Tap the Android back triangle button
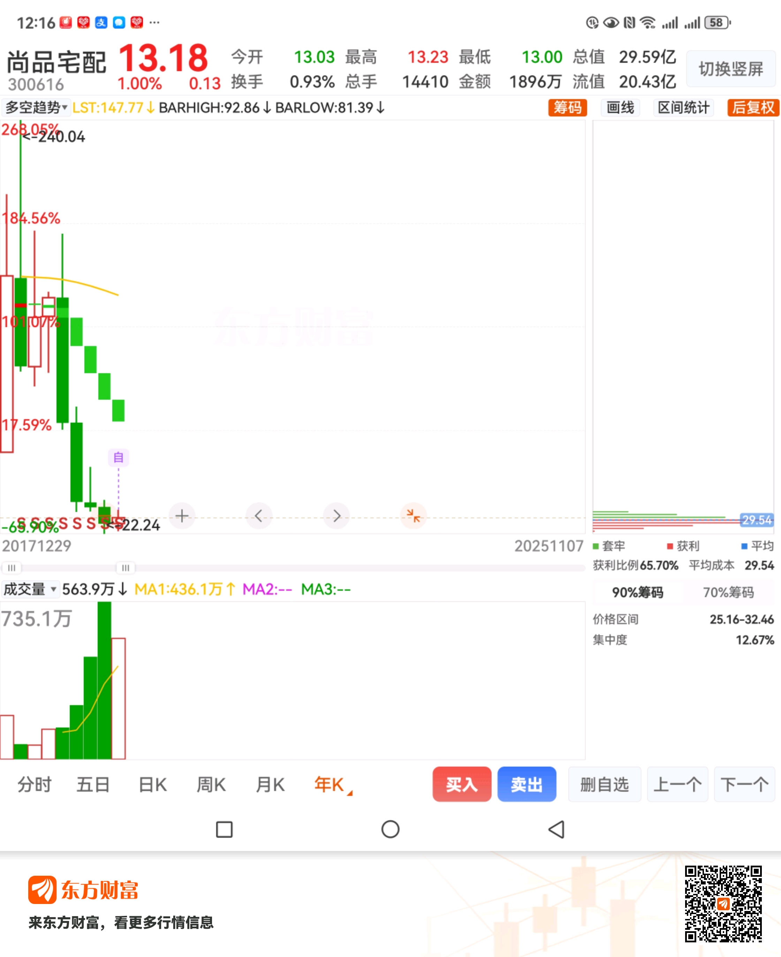781x957 pixels. pyautogui.click(x=556, y=829)
